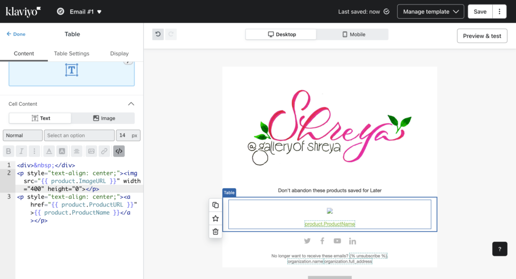
Task: Click the organization.name tag
Action: [305, 261]
